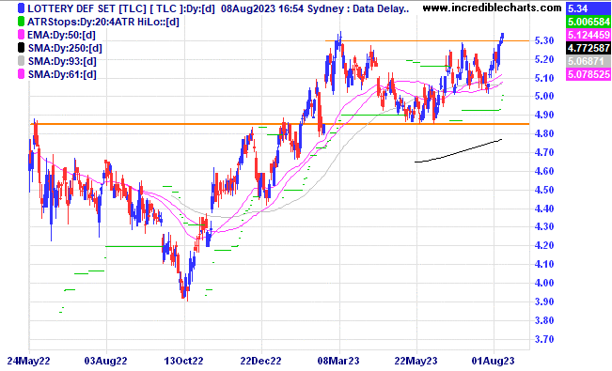Click the 3.90 price axis label
Screen dimensions: 612x371
[x=544, y=301]
